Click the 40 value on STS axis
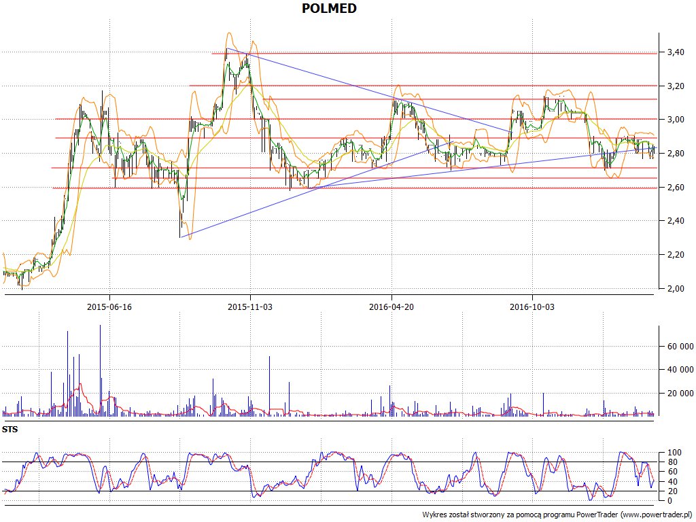 tap(672, 482)
